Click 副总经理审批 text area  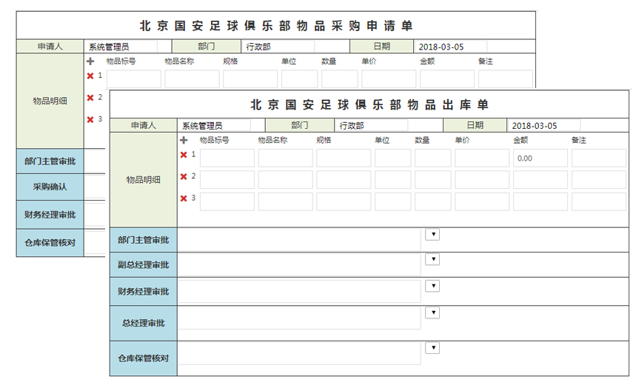pos(300,265)
